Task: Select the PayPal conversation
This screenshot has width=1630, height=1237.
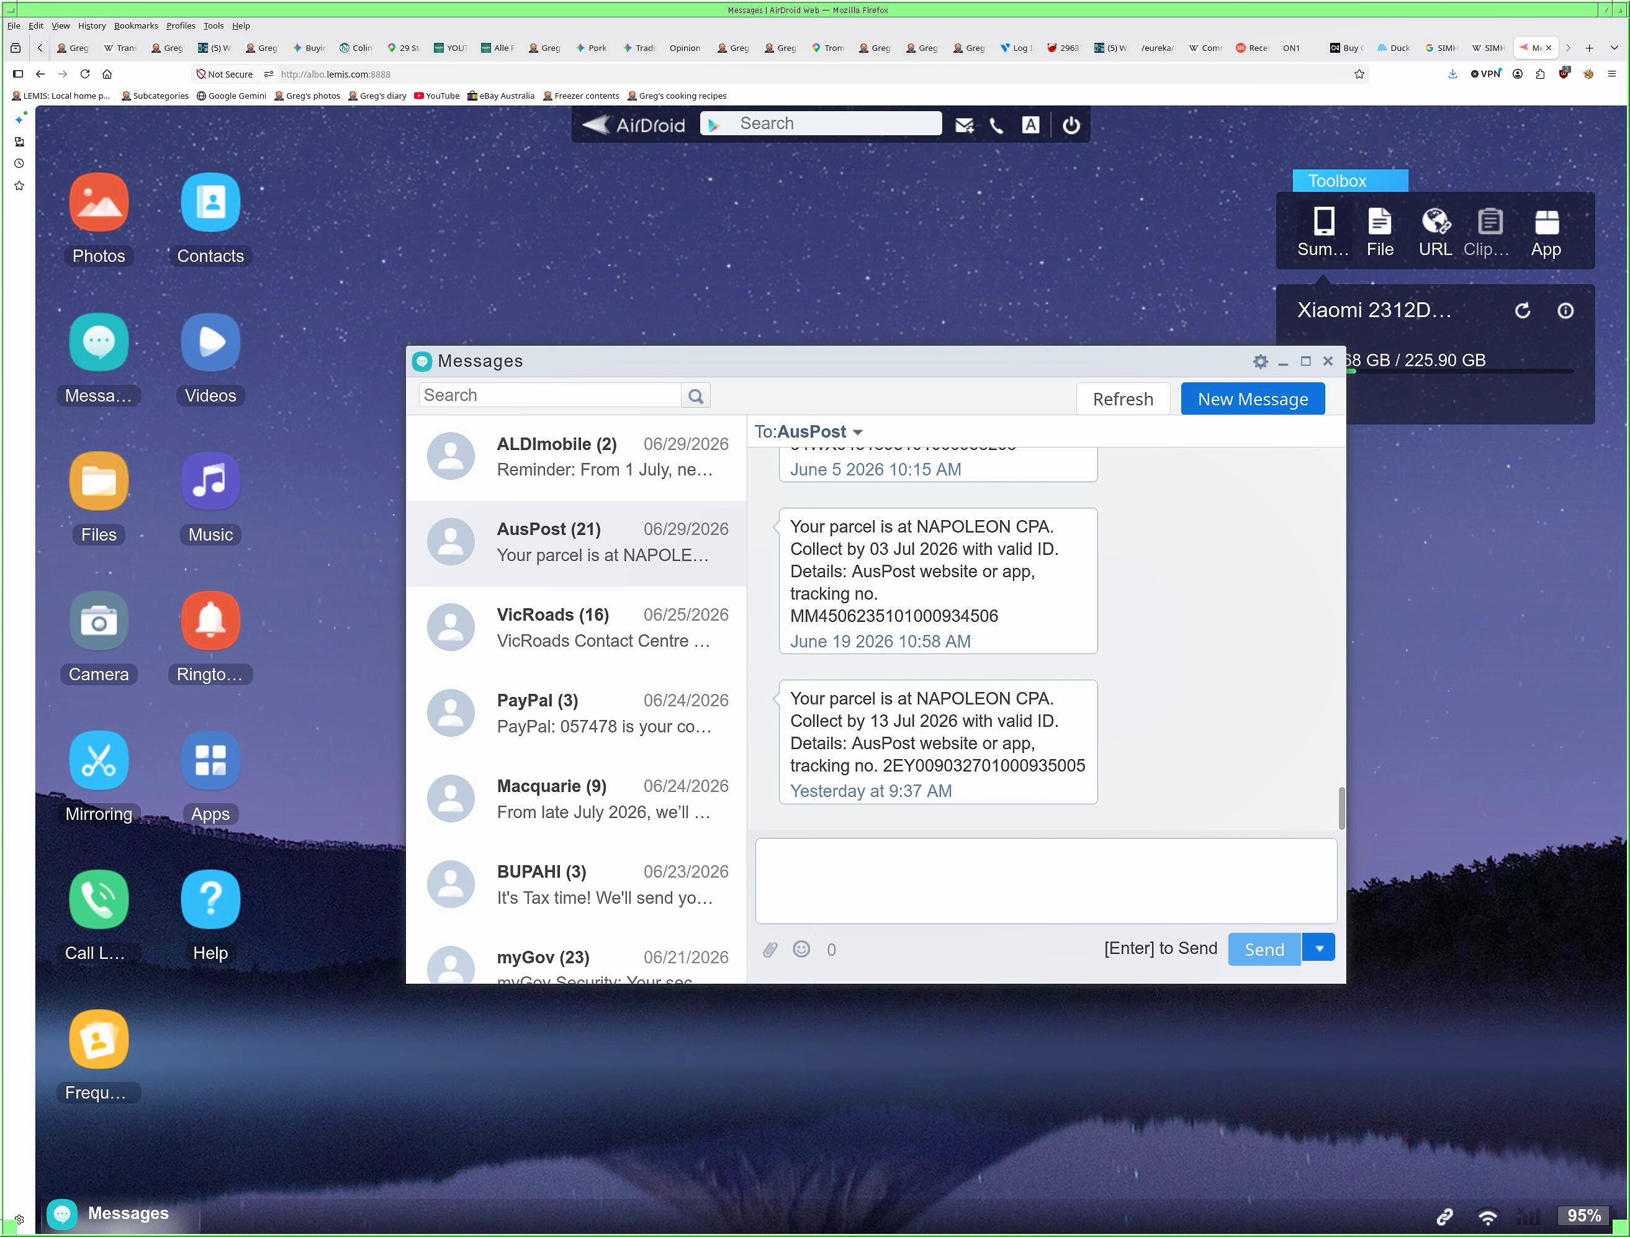Action: coord(576,713)
